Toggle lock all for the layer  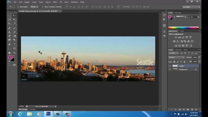coord(184,62)
